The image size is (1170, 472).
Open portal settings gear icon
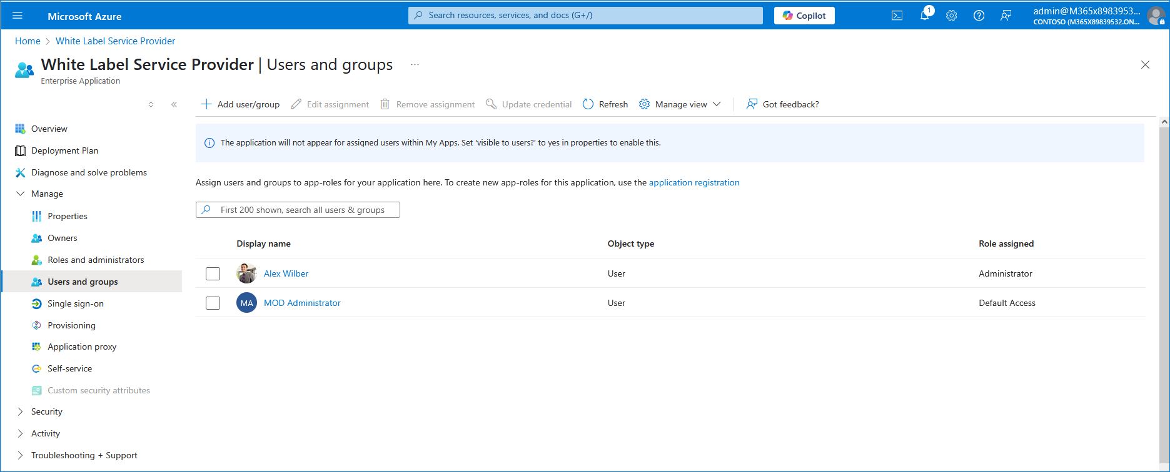point(951,16)
